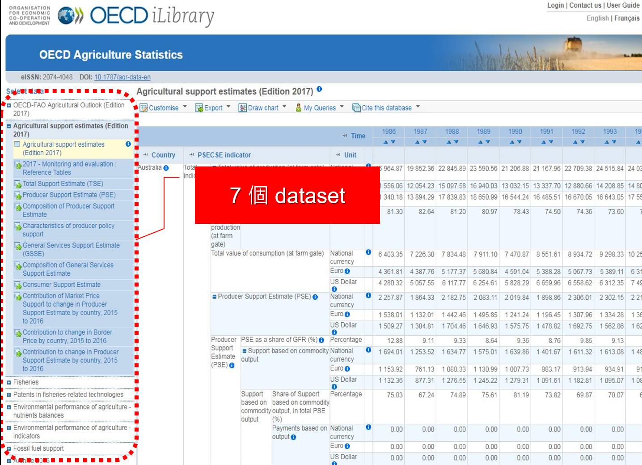The width and height of the screenshot is (642, 465).
Task: Click cell value 6 403.35
Action: pyautogui.click(x=390, y=254)
